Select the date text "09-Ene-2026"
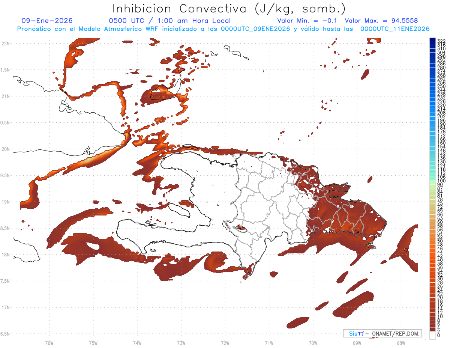 [x=47, y=21]
